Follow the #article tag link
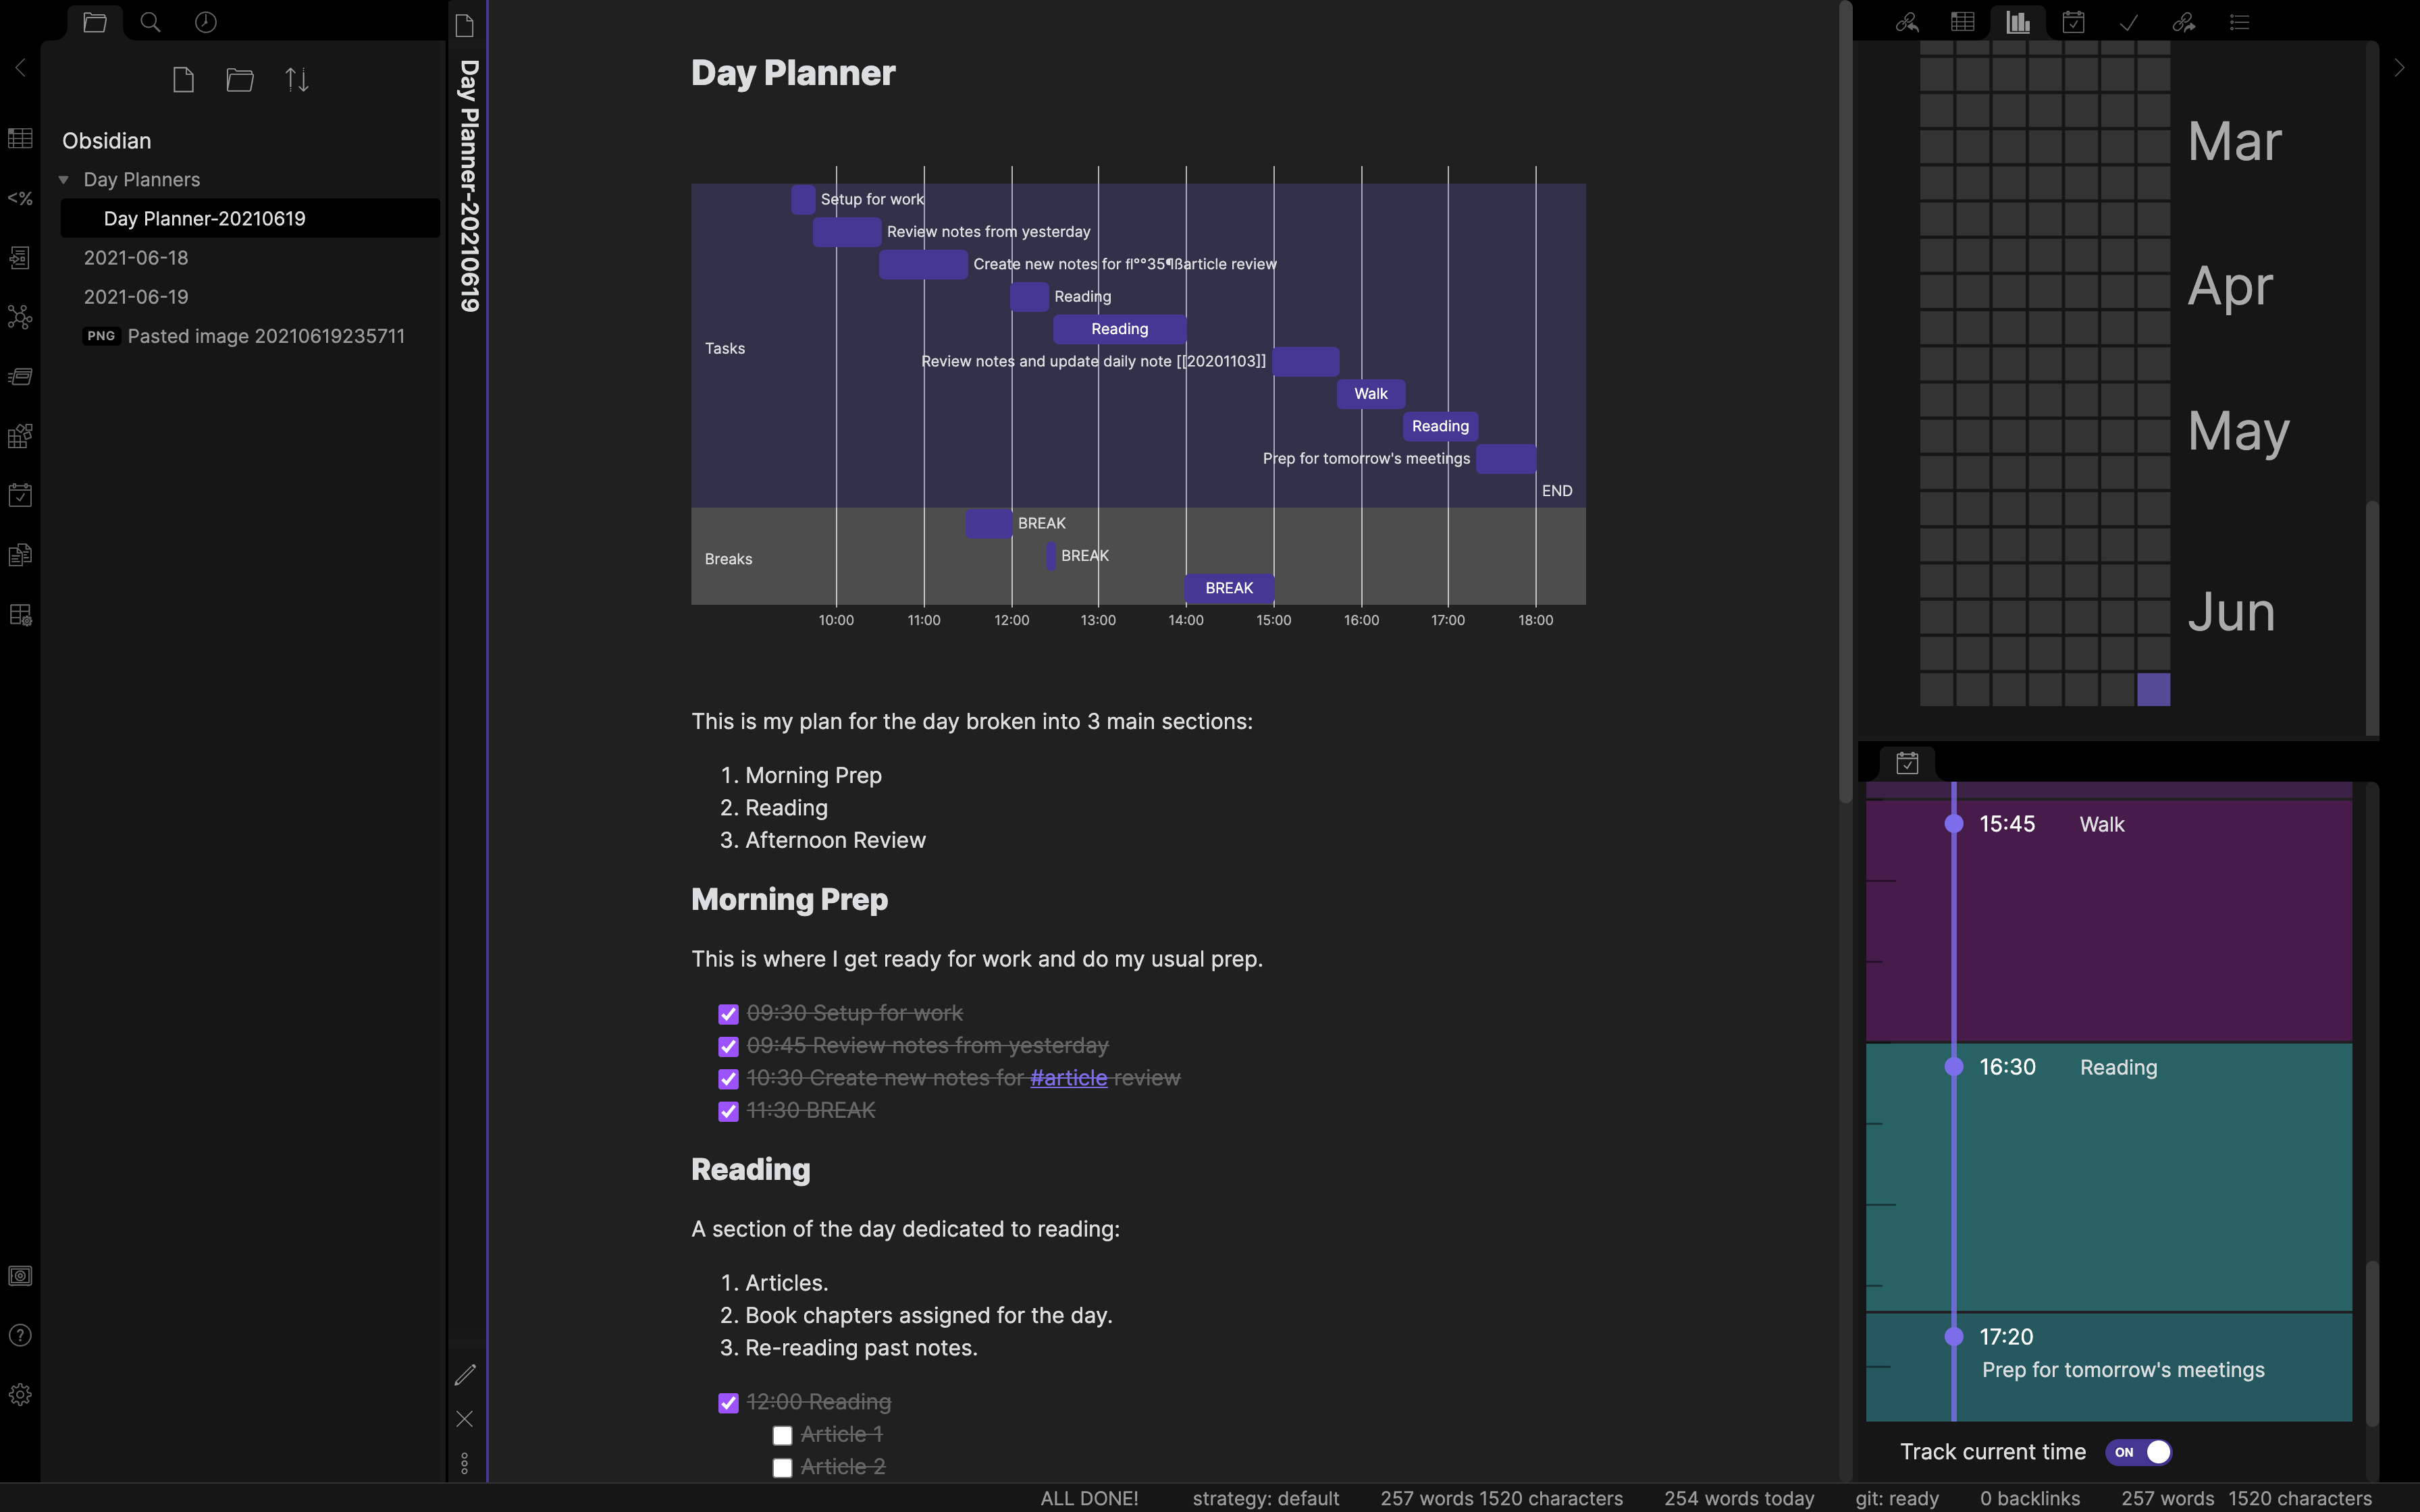 tap(1068, 1078)
